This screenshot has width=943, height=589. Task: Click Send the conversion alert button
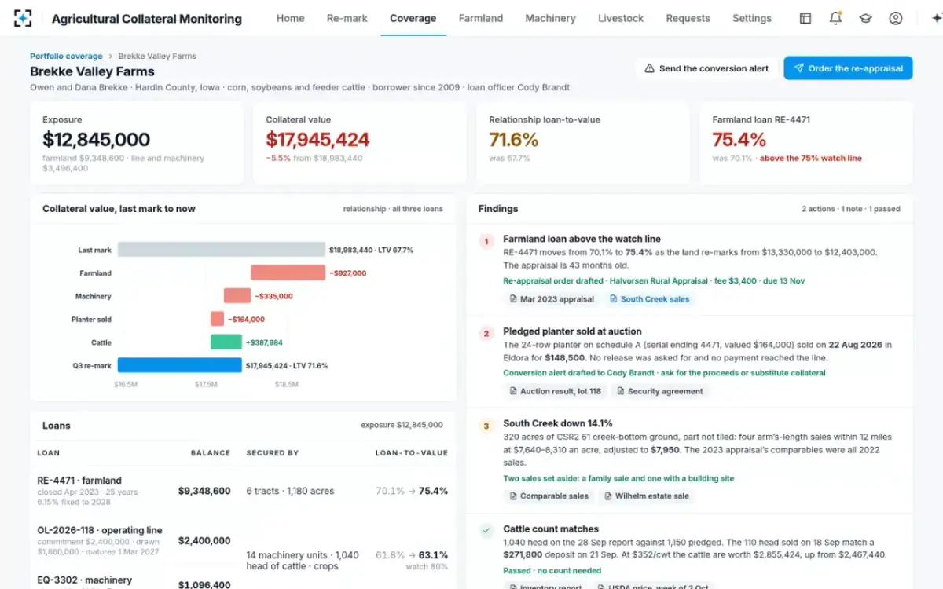[x=706, y=68]
